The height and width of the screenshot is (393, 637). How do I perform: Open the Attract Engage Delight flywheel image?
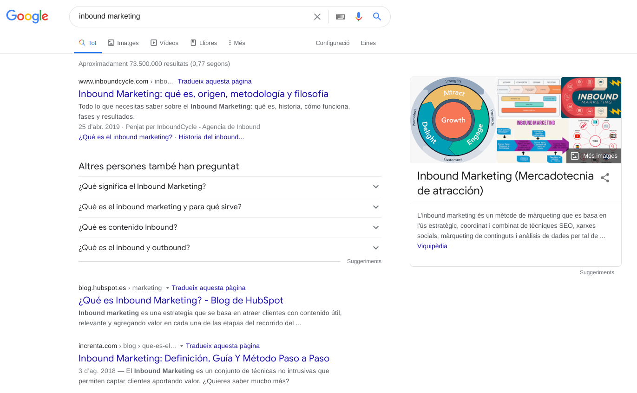(x=453, y=120)
